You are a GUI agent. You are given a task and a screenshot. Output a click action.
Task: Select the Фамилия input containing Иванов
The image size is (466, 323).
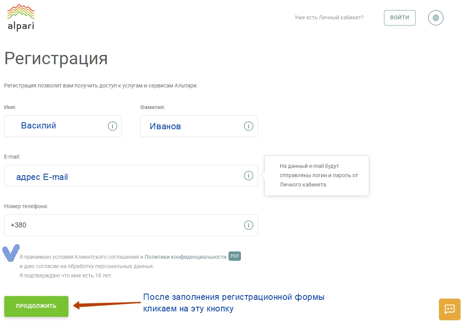(193, 126)
